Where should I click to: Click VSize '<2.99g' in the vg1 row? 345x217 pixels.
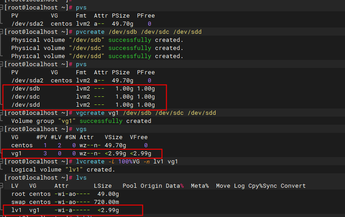pyautogui.click(x=115, y=154)
